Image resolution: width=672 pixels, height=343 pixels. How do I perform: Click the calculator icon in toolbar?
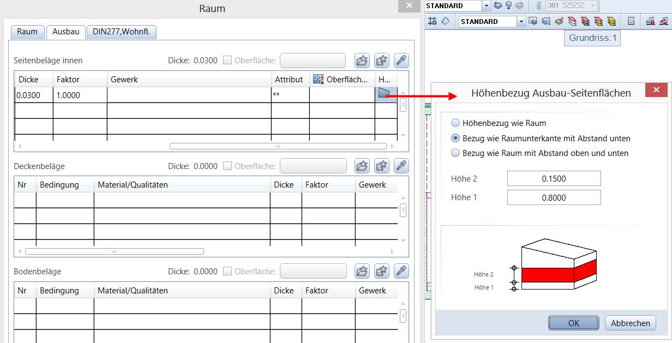click(x=631, y=21)
